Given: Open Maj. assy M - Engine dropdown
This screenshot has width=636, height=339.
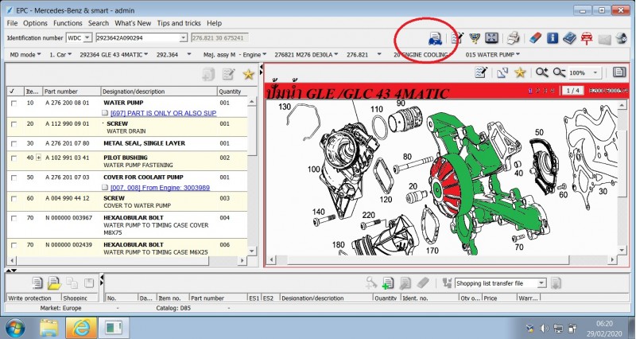Looking at the screenshot, I should (x=235, y=54).
